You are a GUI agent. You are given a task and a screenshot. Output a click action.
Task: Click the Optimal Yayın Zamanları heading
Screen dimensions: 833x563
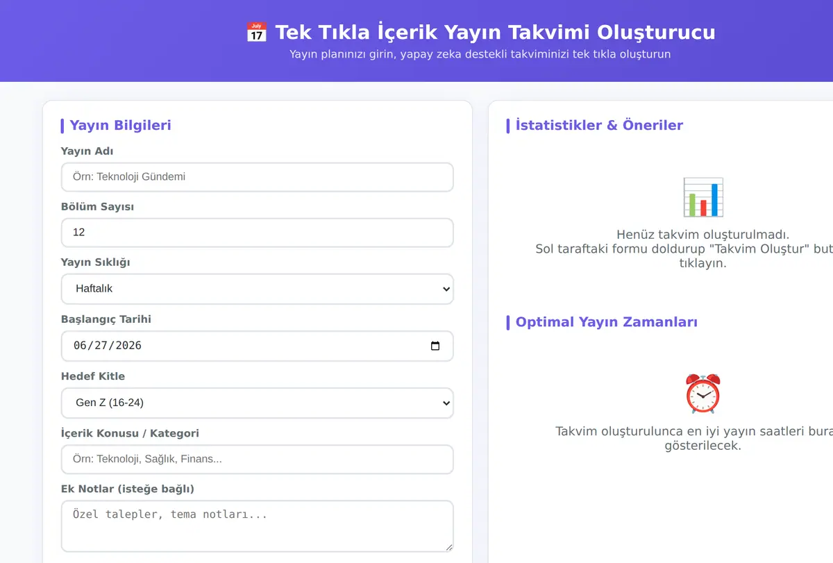(x=607, y=322)
